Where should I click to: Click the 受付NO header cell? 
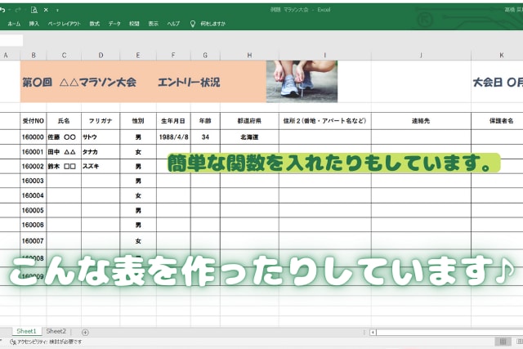click(x=34, y=121)
